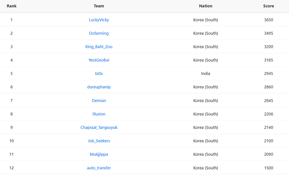Image resolution: width=289 pixels, height=176 pixels.
Task: Click the rank 12 cell
Action: click(x=12, y=168)
